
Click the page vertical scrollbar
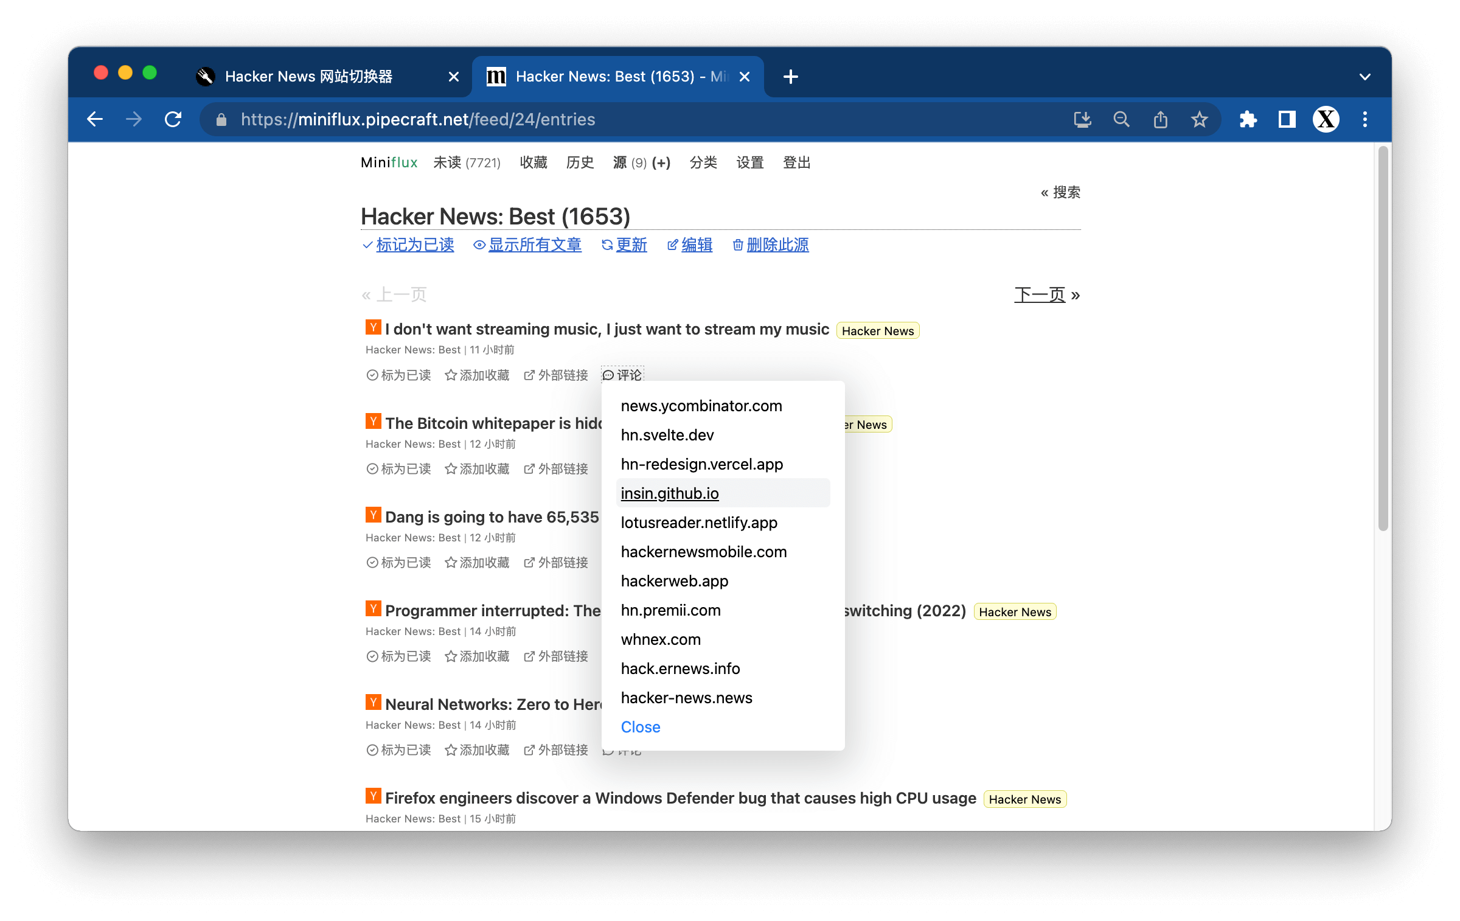coord(1383,339)
